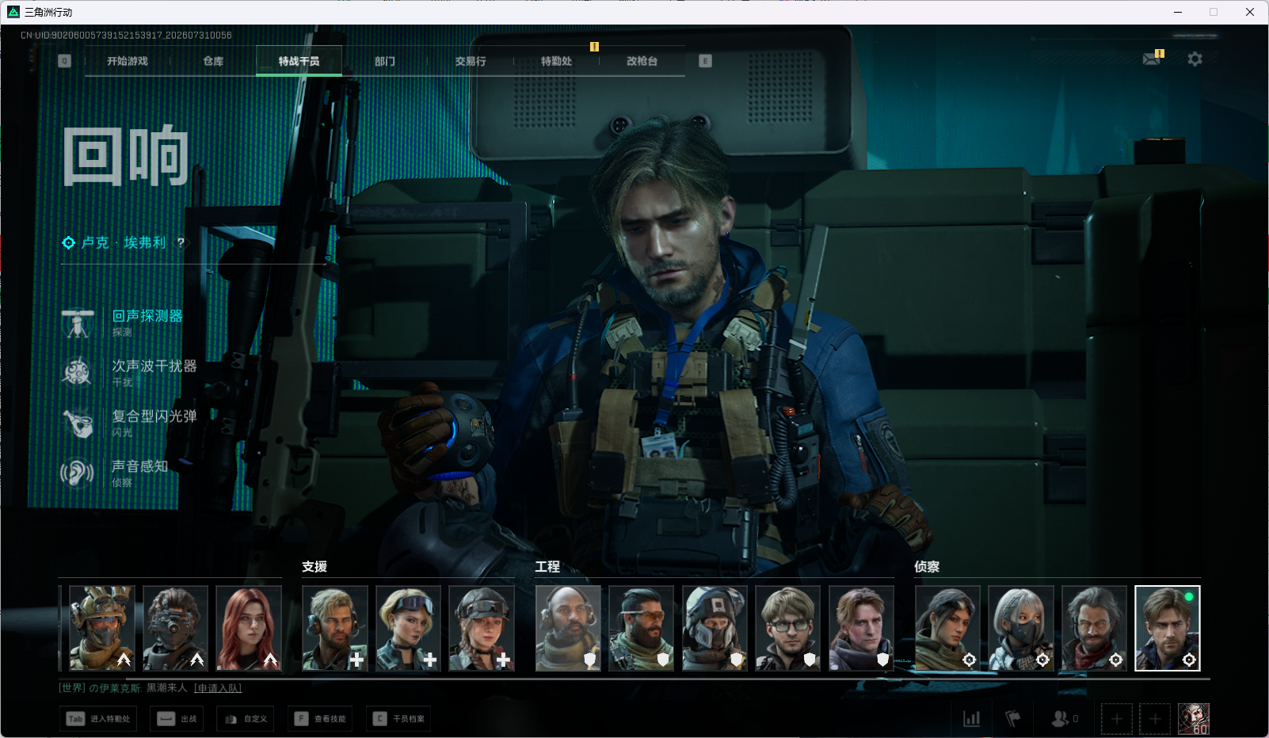
Task: Select the 声音感知 skill icon
Action: [78, 473]
